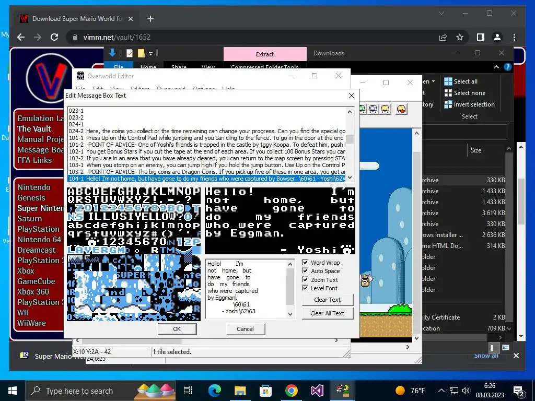
Task: Click the message list scroll-down arrow
Action: click(x=350, y=178)
